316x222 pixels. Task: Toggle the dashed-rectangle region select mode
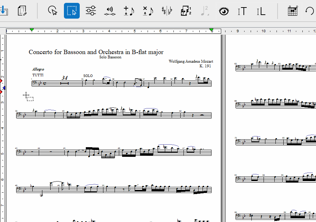click(72, 11)
